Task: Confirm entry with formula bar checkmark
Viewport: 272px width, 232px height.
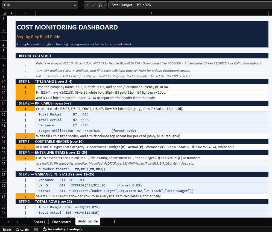Action: [x=94, y=5]
